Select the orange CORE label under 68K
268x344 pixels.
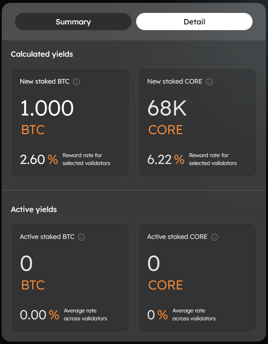pyautogui.click(x=165, y=130)
